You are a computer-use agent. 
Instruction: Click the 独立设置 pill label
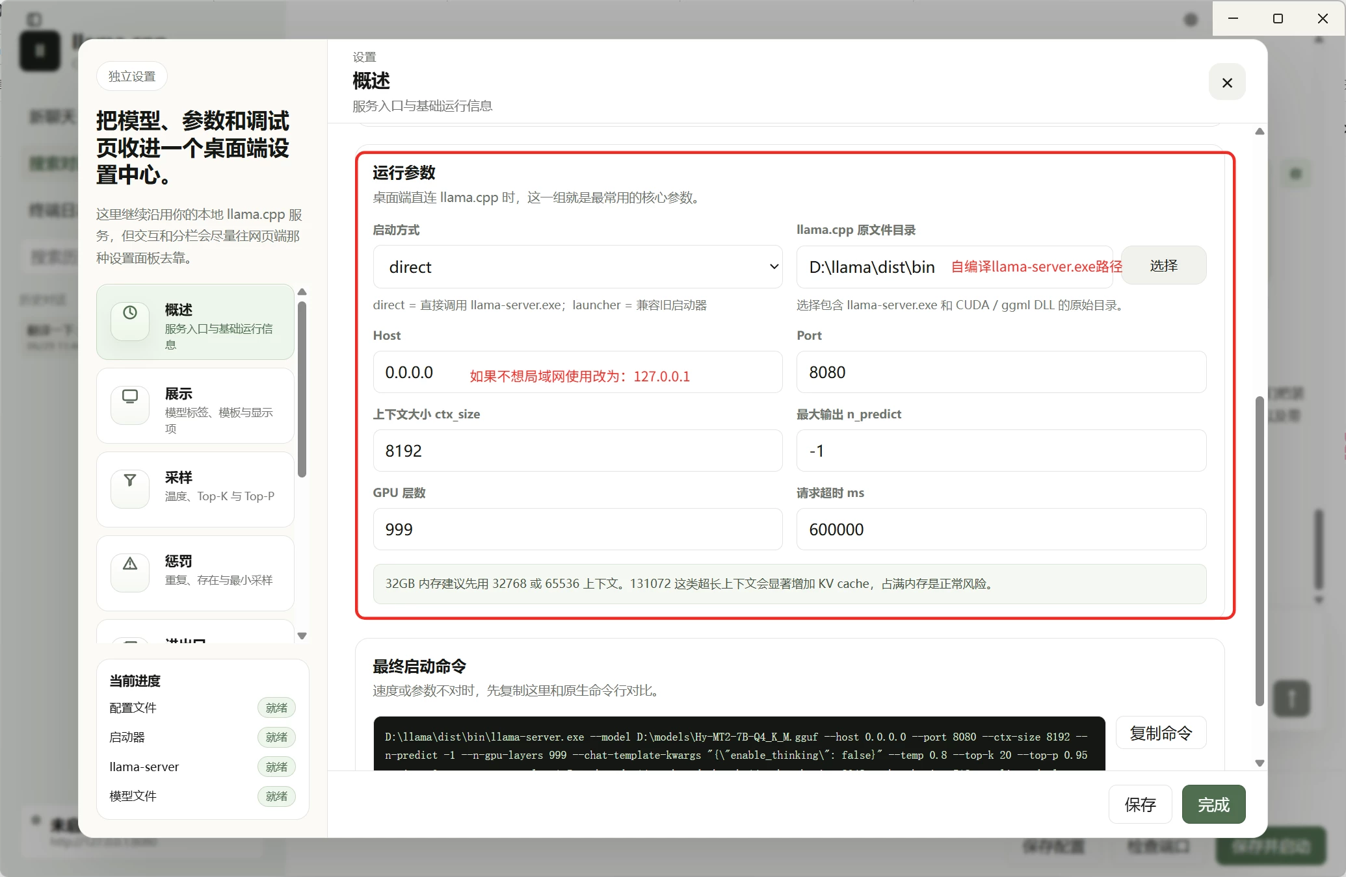point(132,76)
